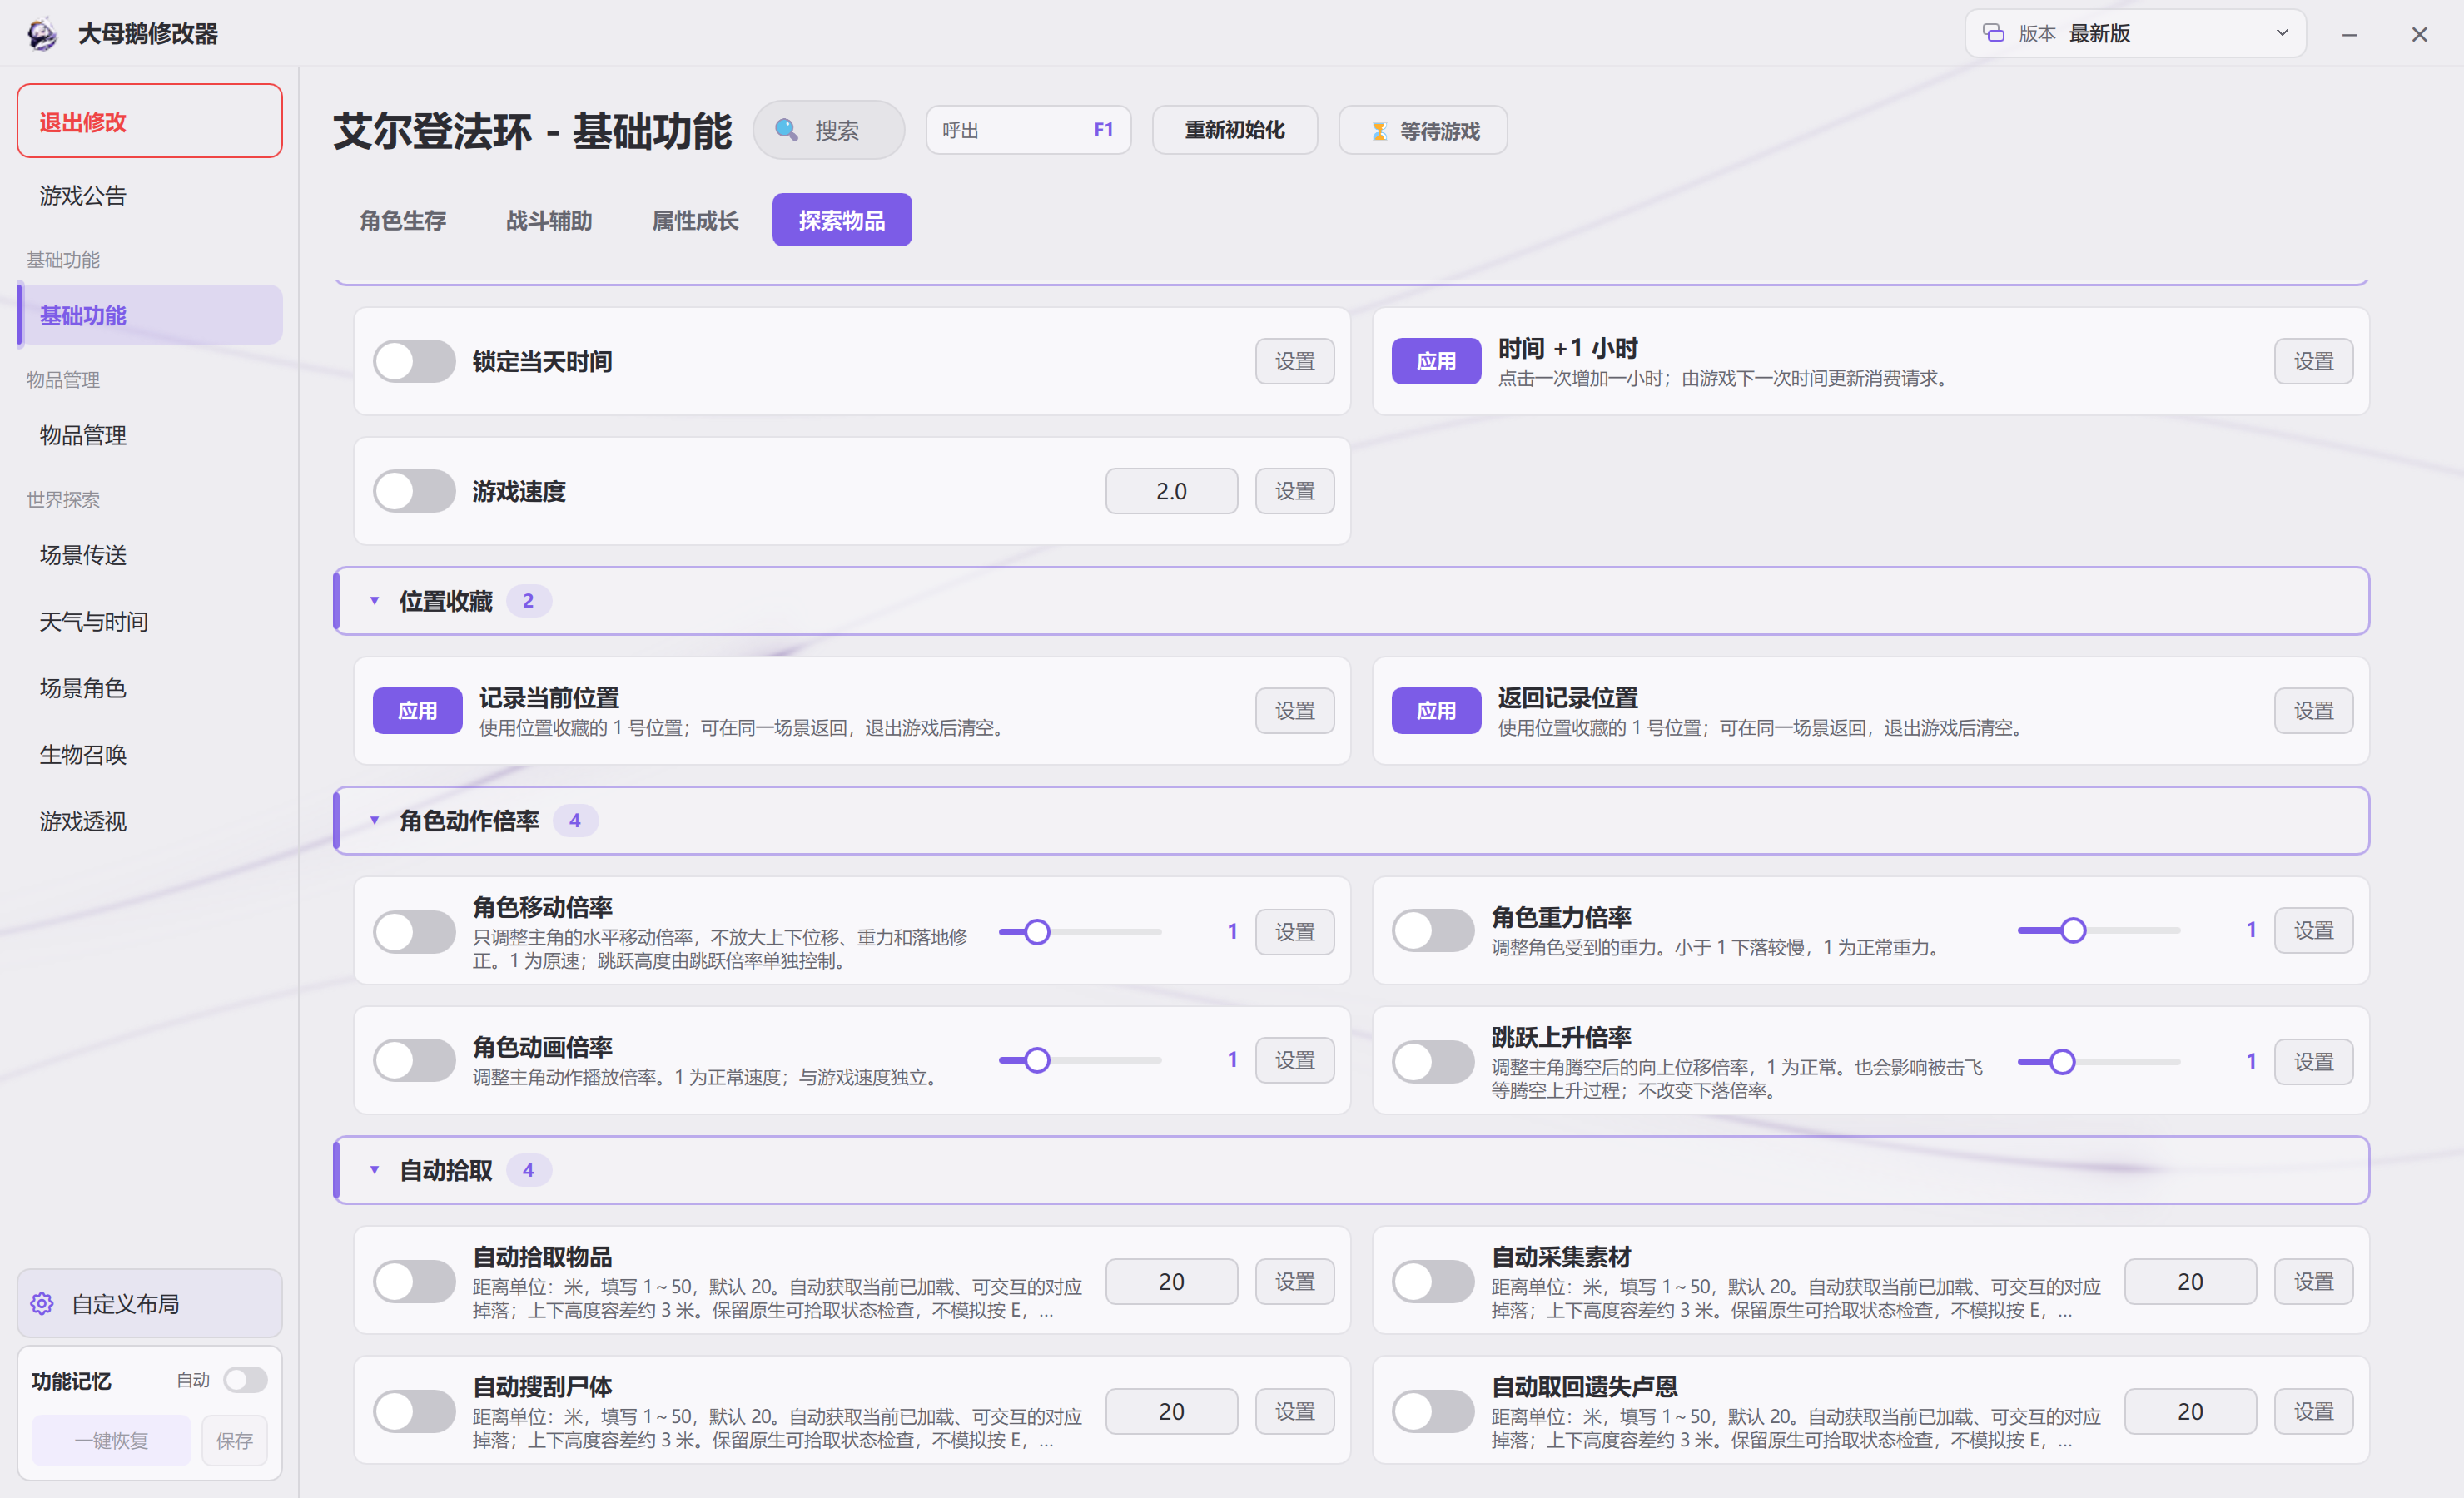
Task: Click the 游戏速度 value field 2.0
Action: click(x=1171, y=491)
